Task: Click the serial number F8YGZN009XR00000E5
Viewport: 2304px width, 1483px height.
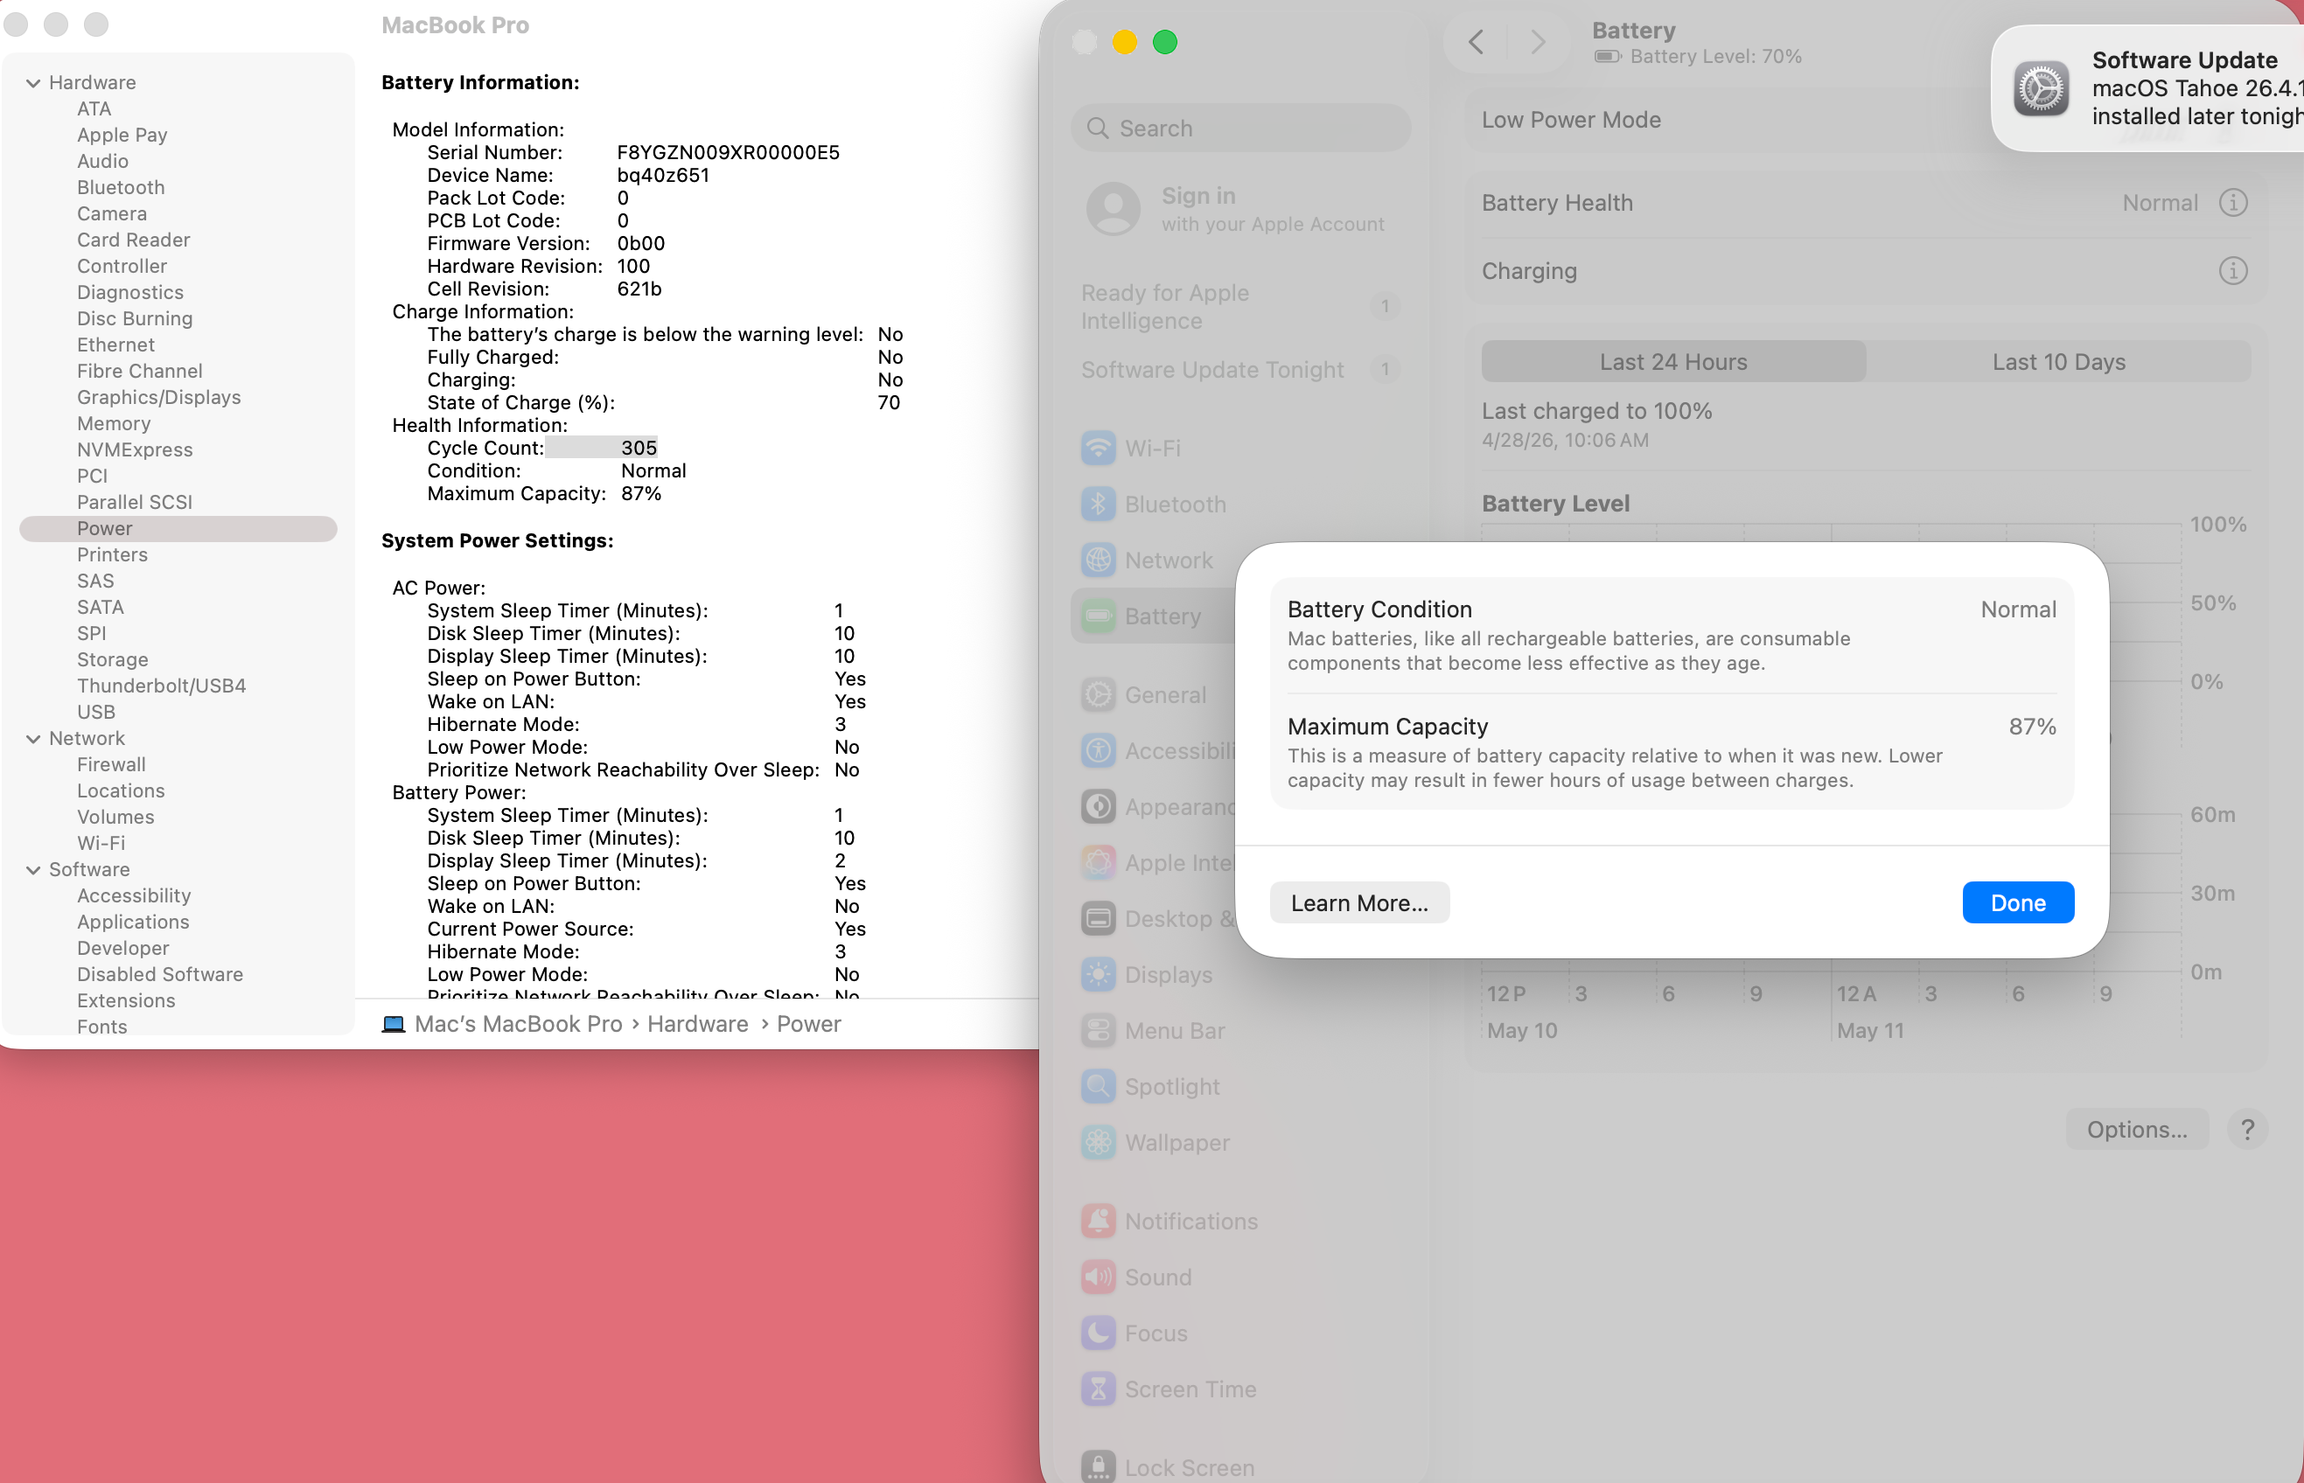Action: pos(728,152)
